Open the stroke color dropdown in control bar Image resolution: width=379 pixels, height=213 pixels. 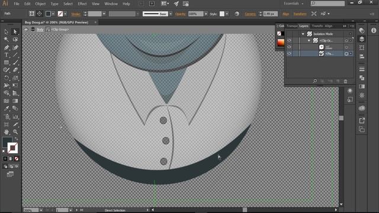pos(65,14)
